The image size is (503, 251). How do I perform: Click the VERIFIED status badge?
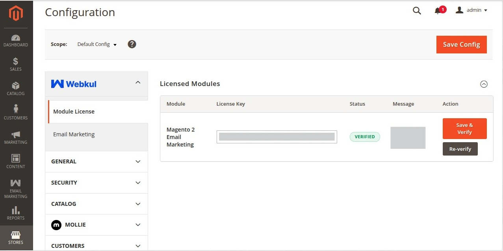(x=365, y=137)
